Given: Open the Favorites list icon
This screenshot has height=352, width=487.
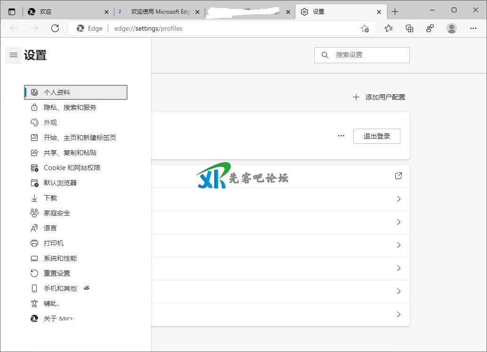Looking at the screenshot, I should coord(389,28).
